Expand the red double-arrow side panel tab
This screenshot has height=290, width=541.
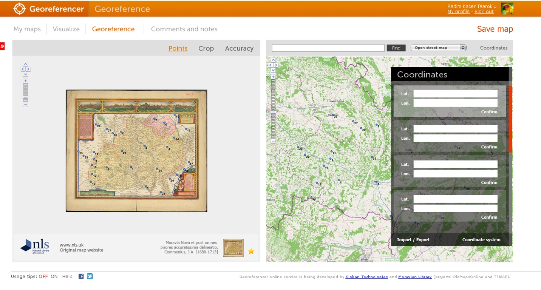[x=2, y=46]
